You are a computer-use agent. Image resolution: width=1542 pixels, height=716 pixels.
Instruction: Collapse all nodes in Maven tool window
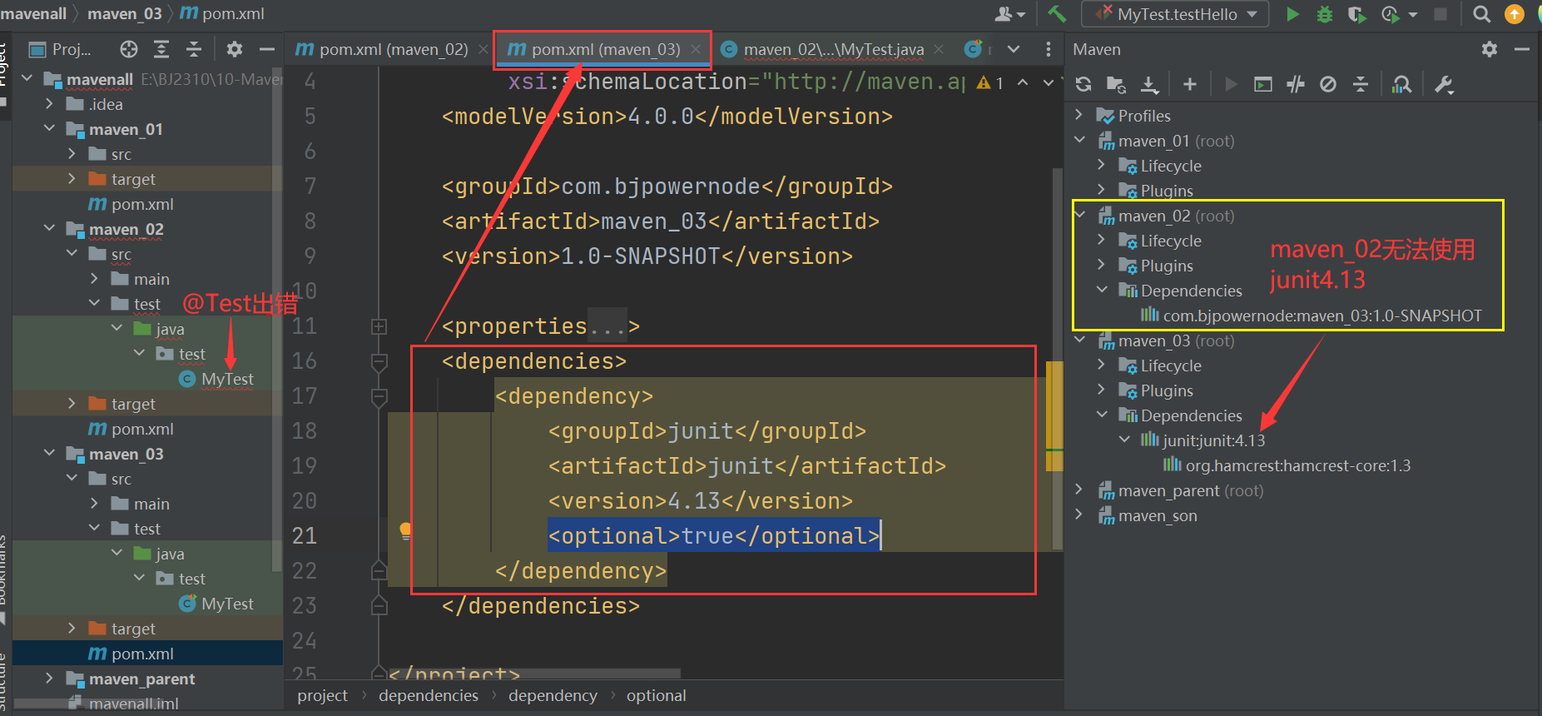click(x=1361, y=84)
